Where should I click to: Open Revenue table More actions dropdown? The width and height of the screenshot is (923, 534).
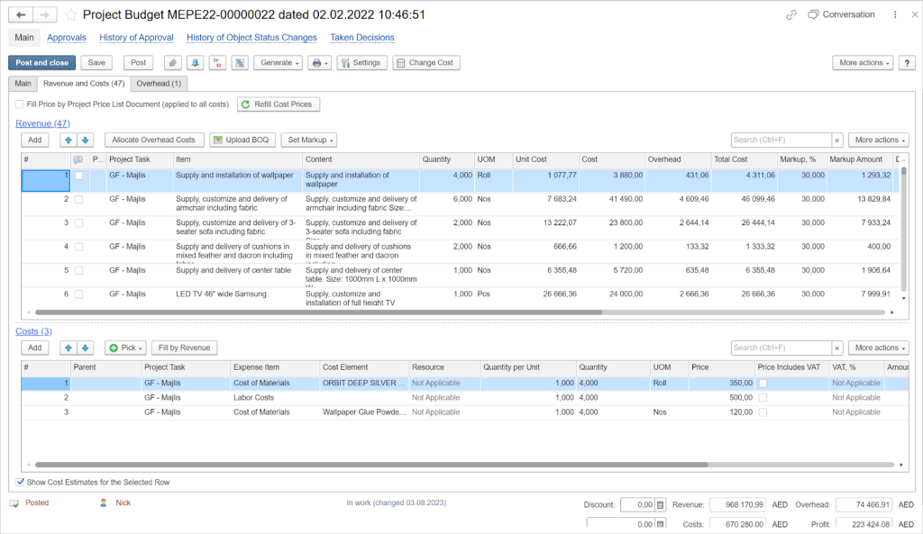point(878,140)
